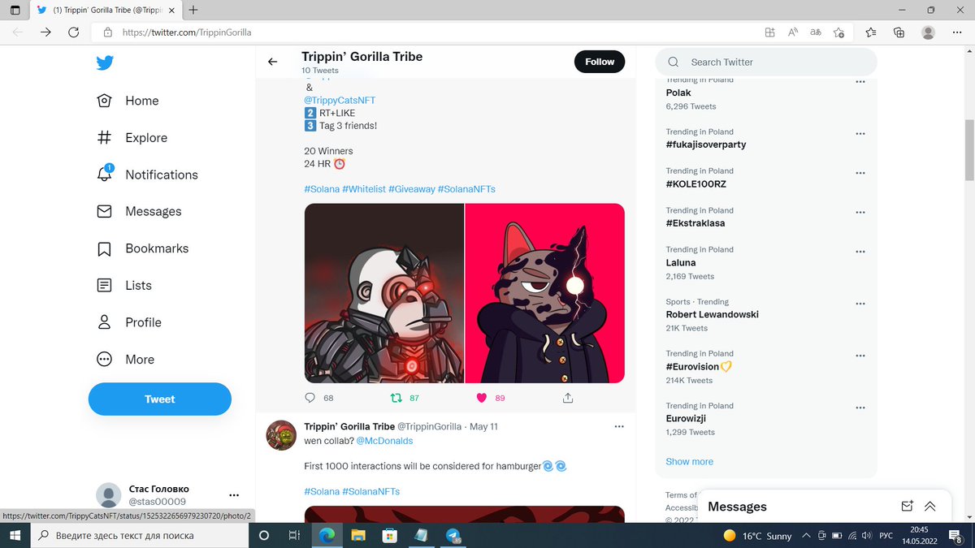
Task: Open the #Ekstraklasa trending topic
Action: 695,222
